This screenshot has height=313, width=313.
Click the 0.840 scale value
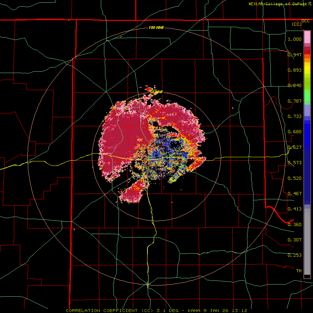click(295, 85)
